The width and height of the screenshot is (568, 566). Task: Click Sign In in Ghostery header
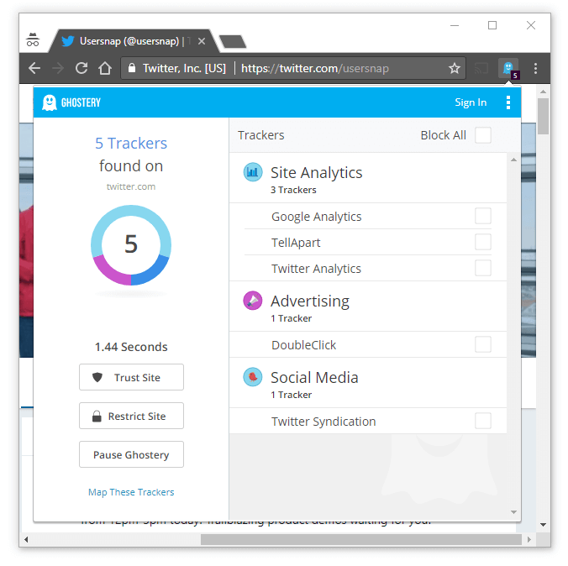pyautogui.click(x=471, y=102)
